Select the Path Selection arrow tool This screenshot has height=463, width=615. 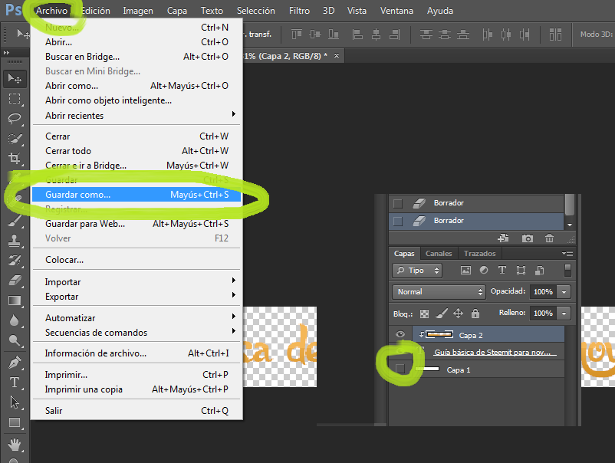(x=15, y=402)
